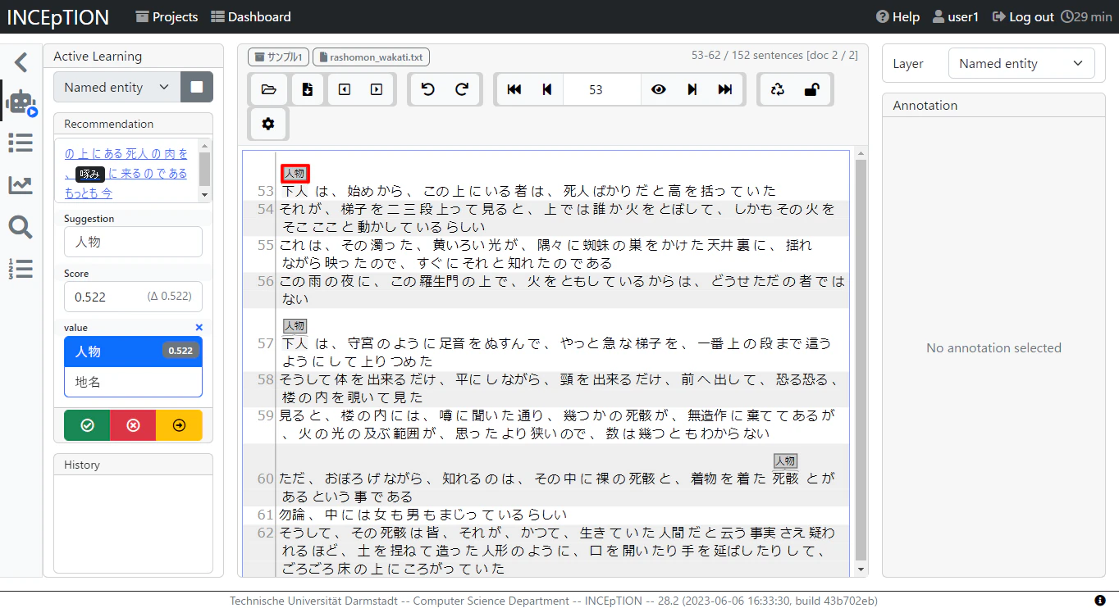Viewport: 1119px width, 608px height.
Task: Open the statistics chart sidebar icon
Action: (21, 185)
